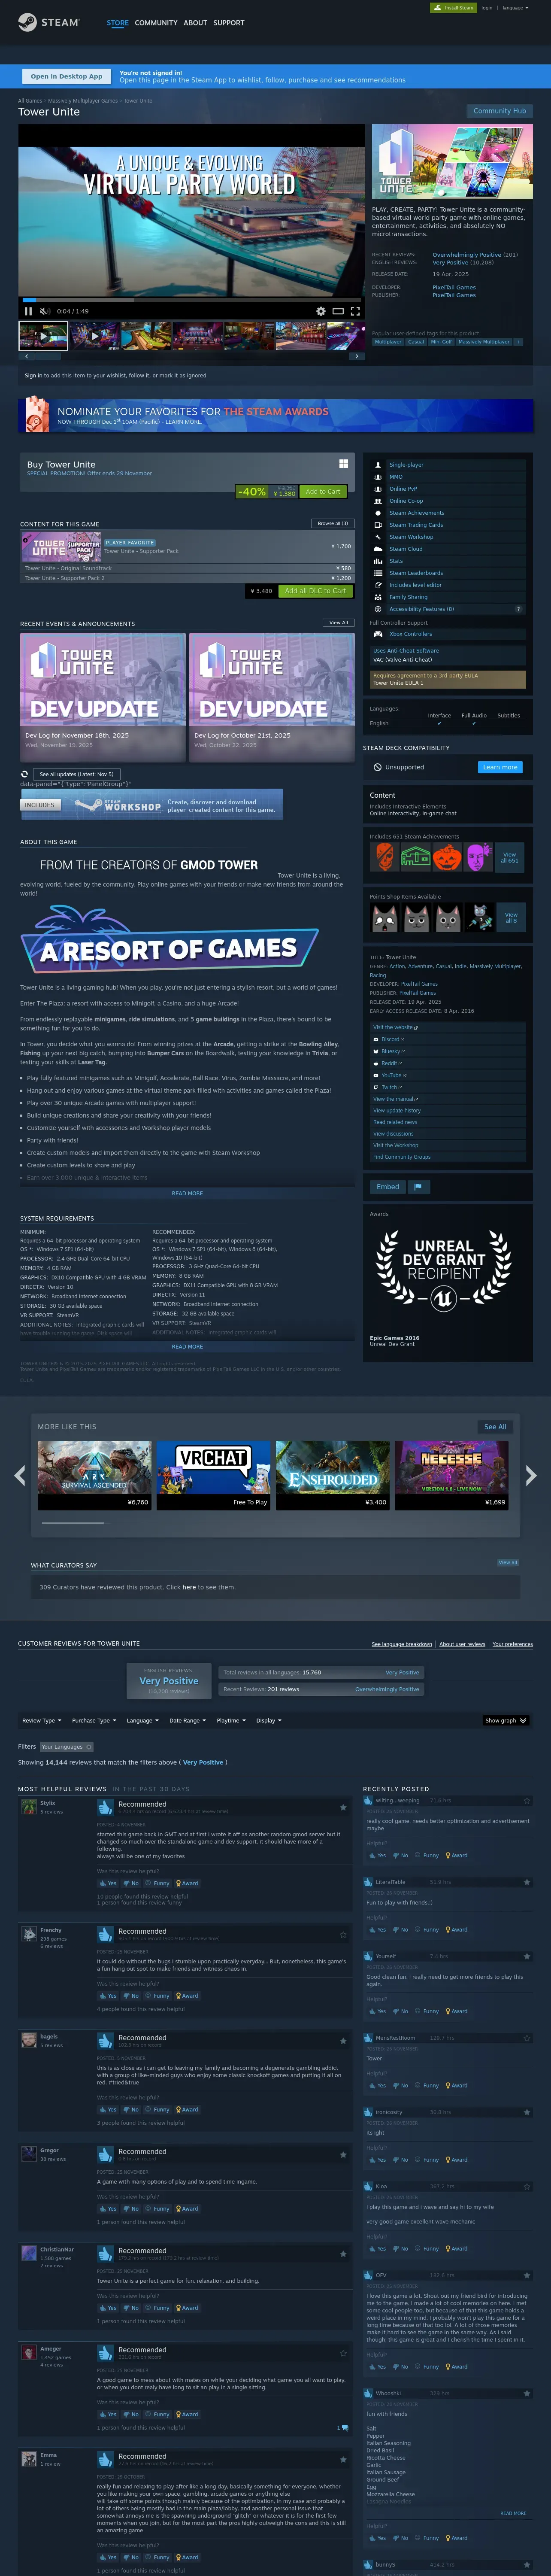Click the Stats bar chart icon

point(378,561)
